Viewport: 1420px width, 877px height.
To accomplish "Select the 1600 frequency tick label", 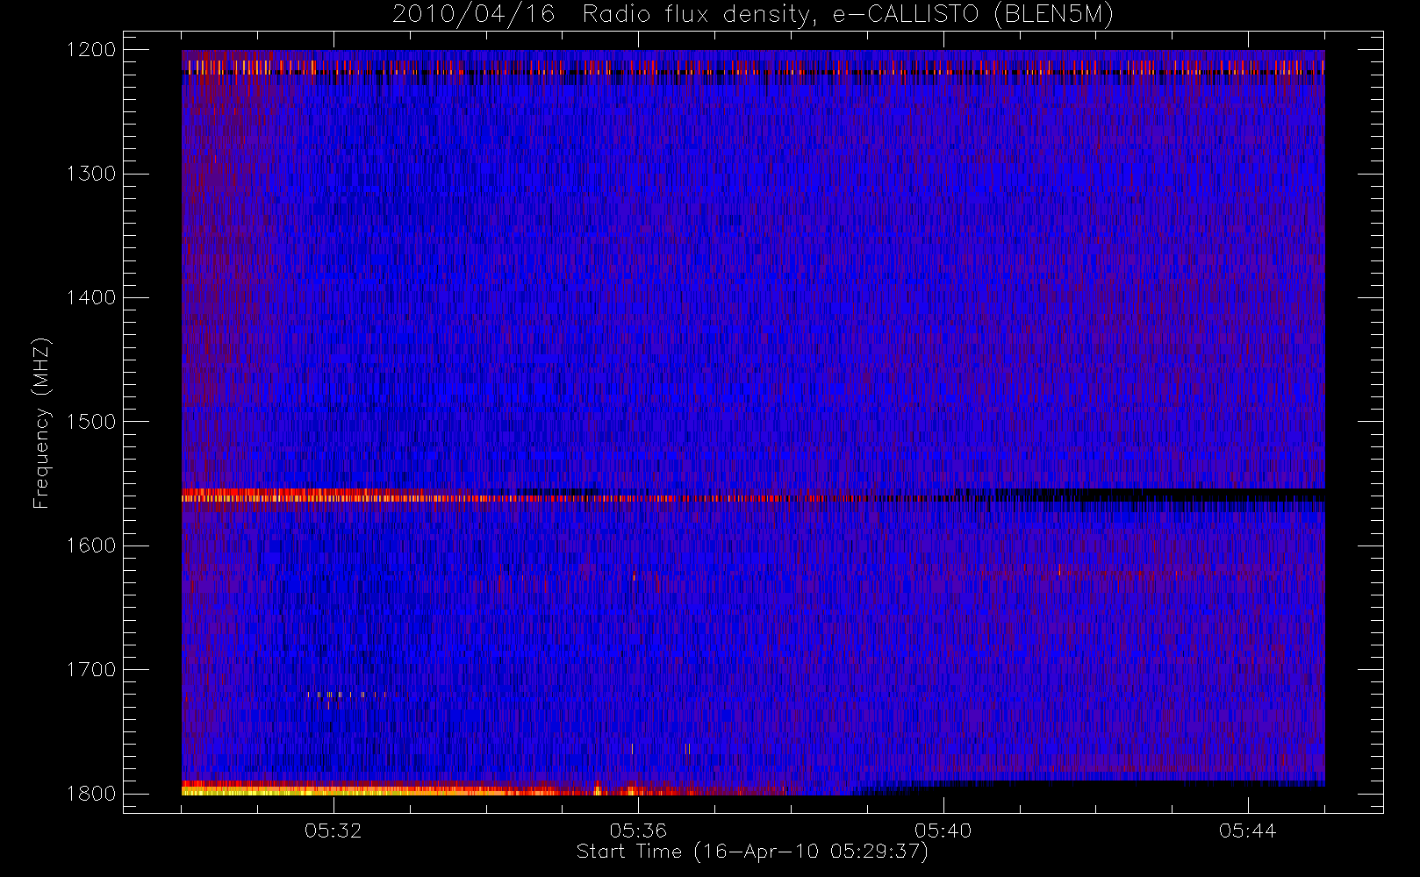I will [91, 545].
